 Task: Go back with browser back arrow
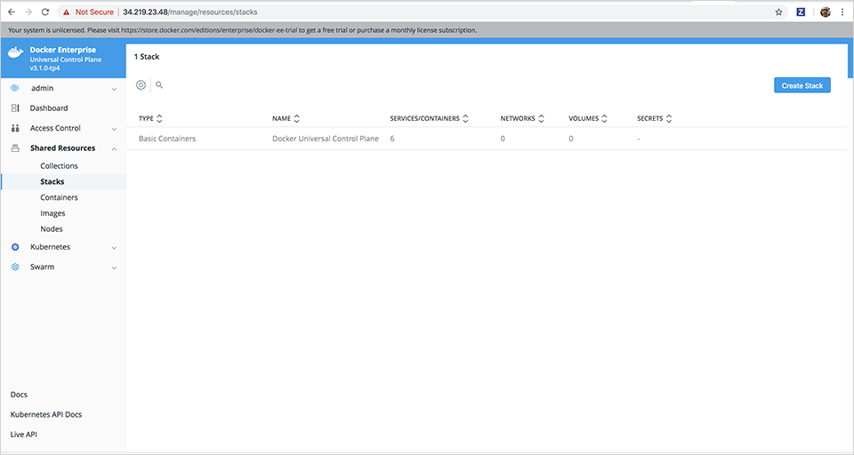pos(12,12)
